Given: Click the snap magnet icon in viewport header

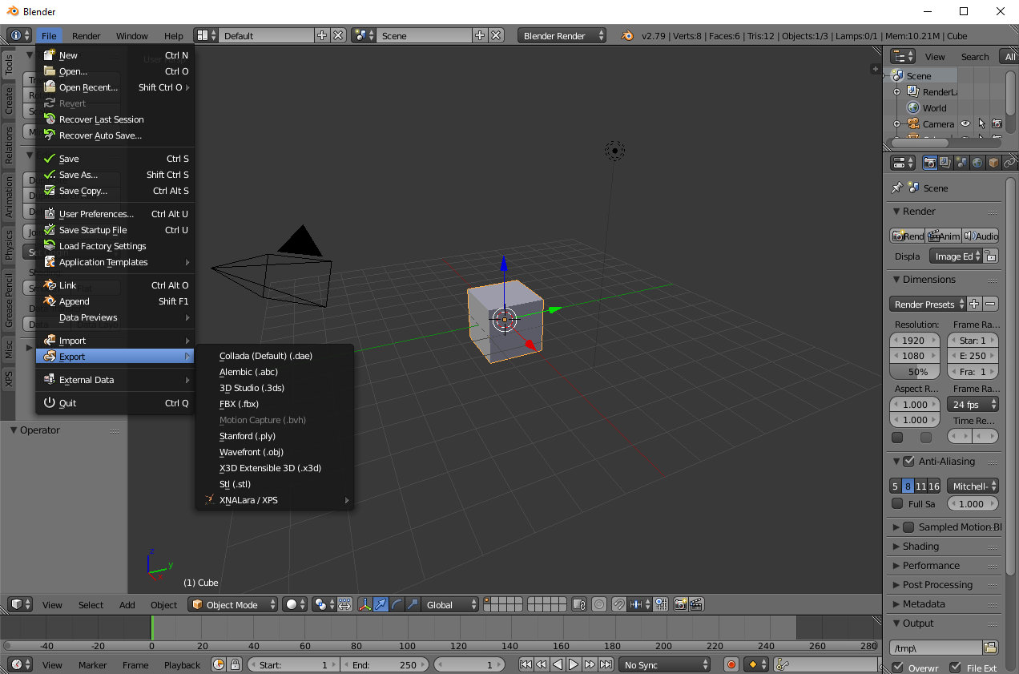Looking at the screenshot, I should coord(618,604).
